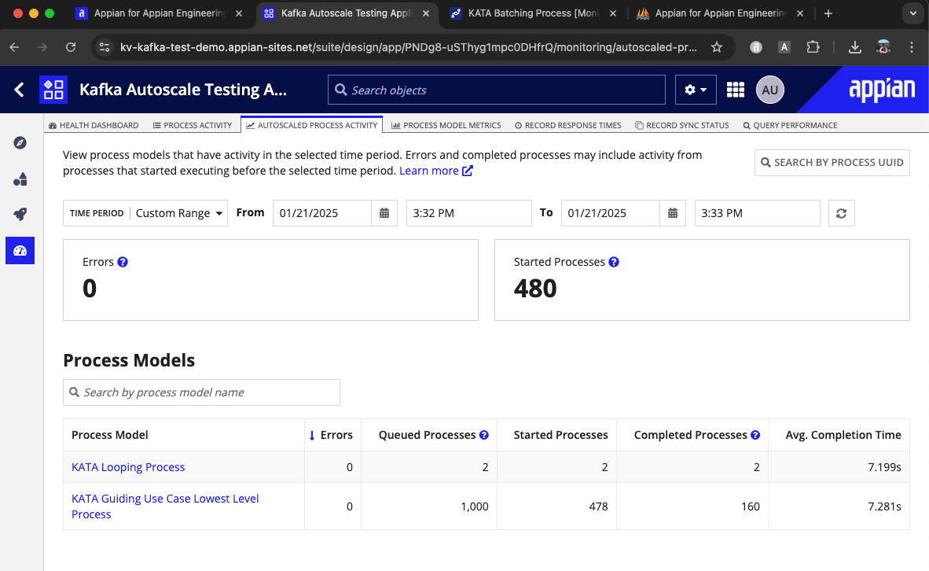Bookmark this page with the star icon
This screenshot has width=929, height=571.
click(717, 47)
